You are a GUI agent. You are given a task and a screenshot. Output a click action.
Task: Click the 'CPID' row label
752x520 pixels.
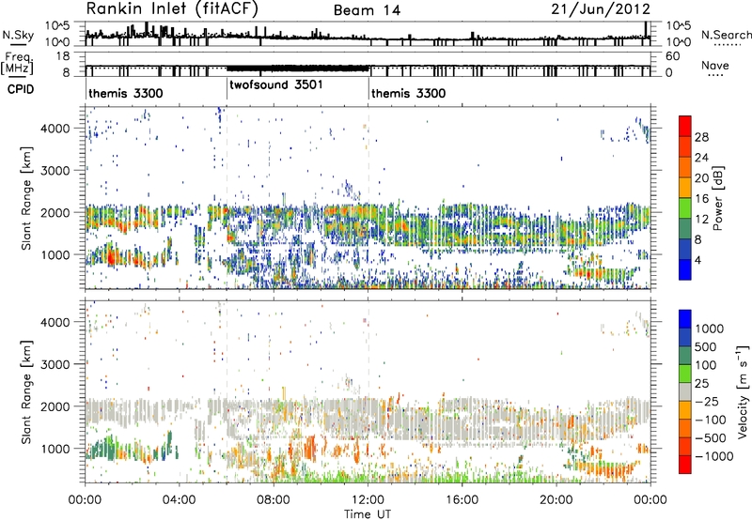pos(21,89)
